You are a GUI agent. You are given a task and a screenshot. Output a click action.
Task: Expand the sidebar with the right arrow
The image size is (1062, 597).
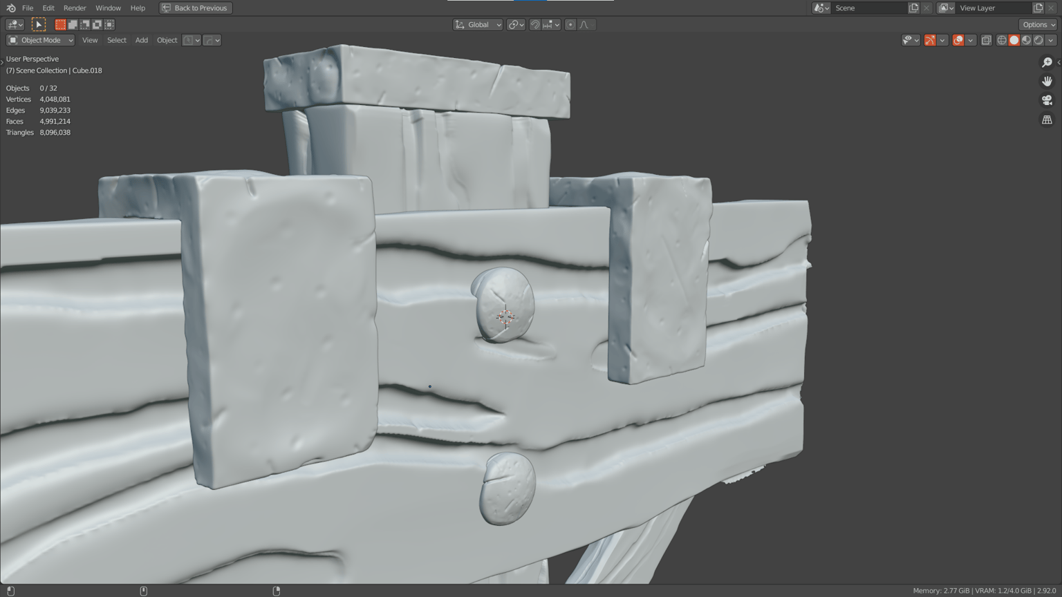click(1059, 62)
